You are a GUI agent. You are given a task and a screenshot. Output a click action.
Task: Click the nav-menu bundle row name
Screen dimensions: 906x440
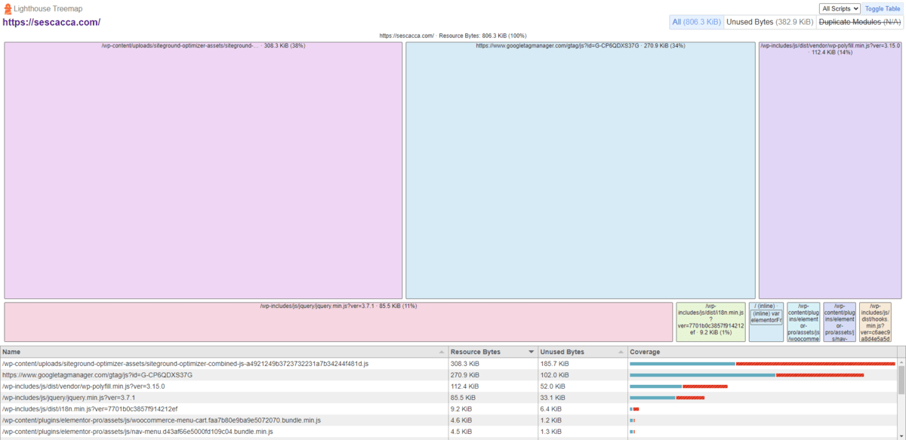[137, 432]
